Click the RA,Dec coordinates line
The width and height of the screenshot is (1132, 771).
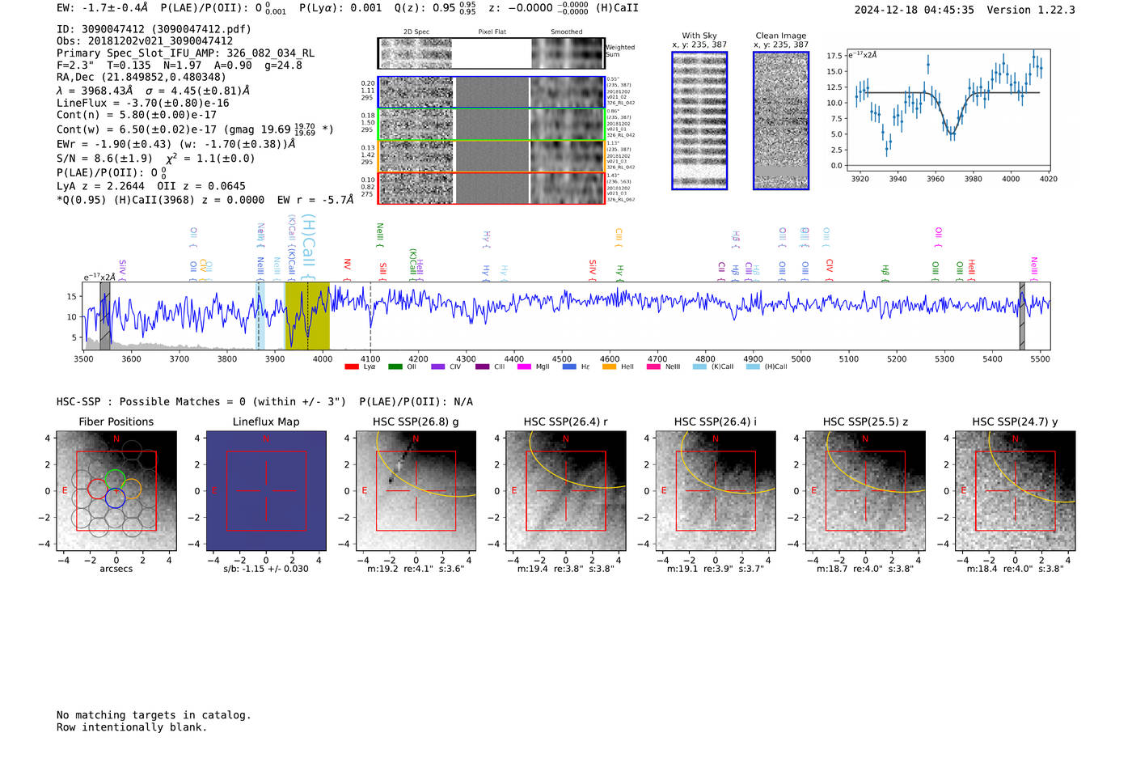tap(141, 77)
